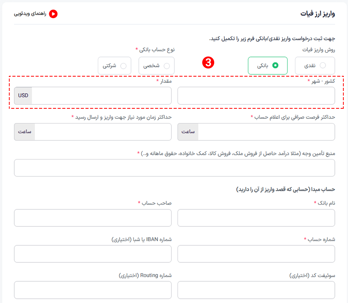The image size is (348, 303).
Task: Click the حساب مبدا section heading
Action: point(286,189)
